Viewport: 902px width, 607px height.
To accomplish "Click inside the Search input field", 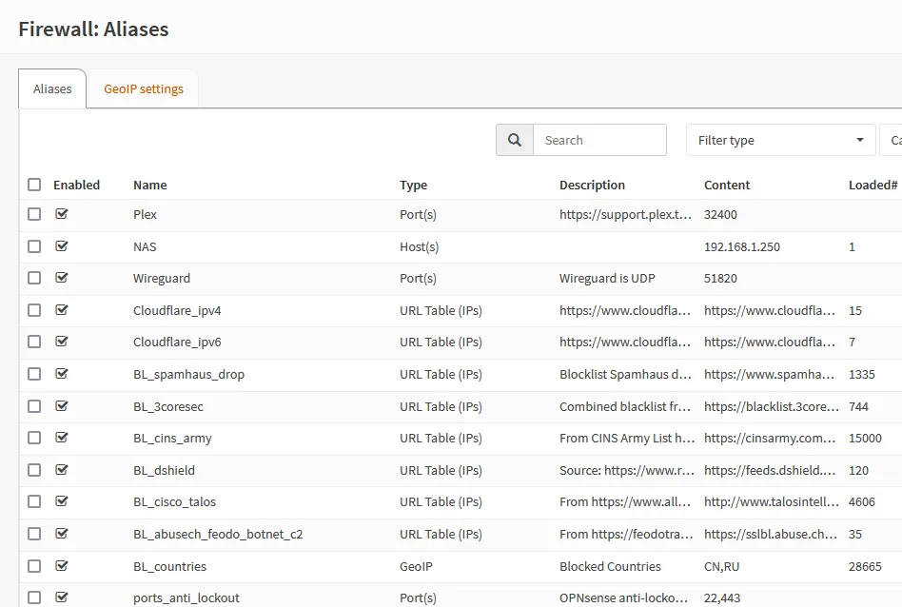I will click(599, 139).
